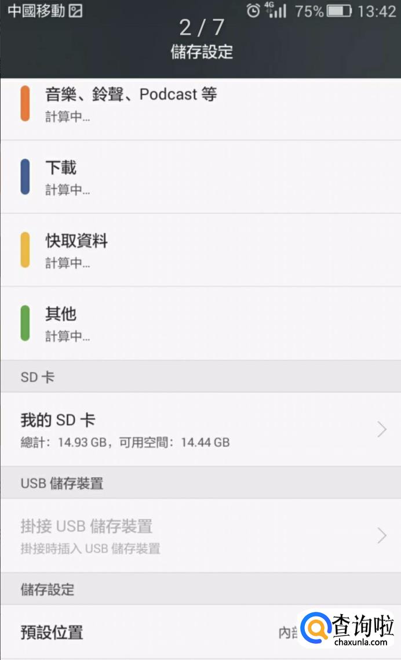The width and height of the screenshot is (401, 660).
Task: Tap the yellow 快取資料 color bar
Action: pyautogui.click(x=25, y=249)
